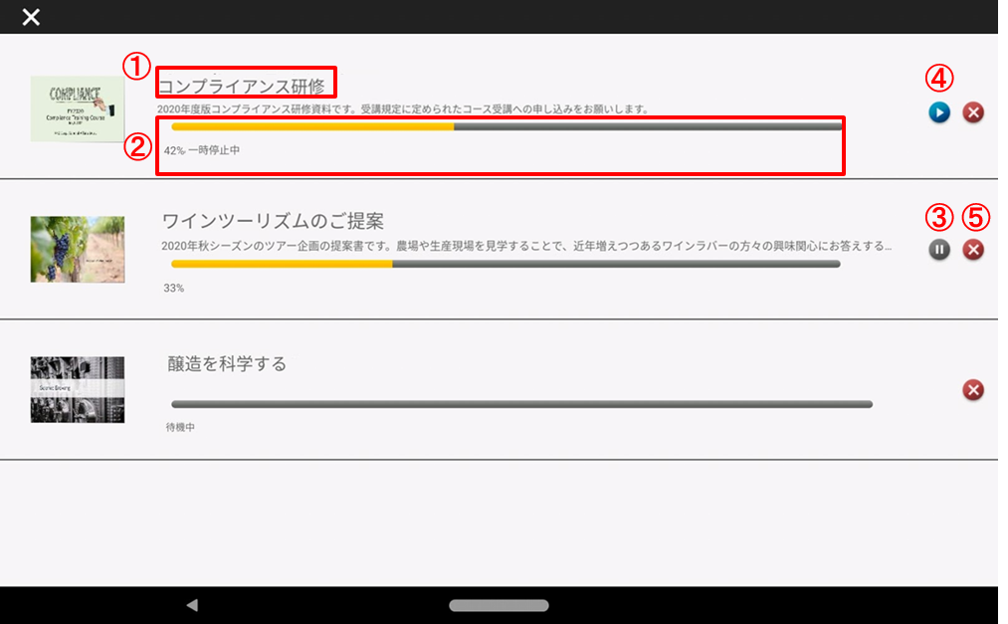
Task: Close the download list with X
Action: (32, 17)
